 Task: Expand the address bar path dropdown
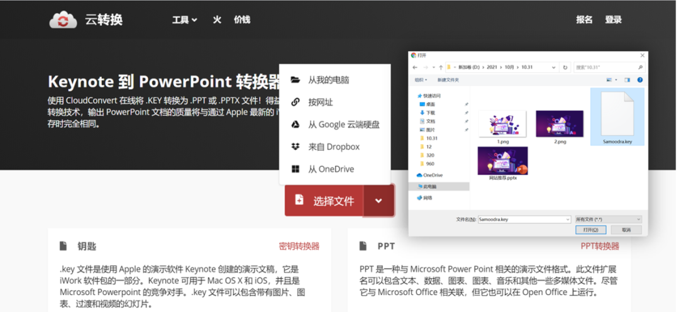point(553,67)
